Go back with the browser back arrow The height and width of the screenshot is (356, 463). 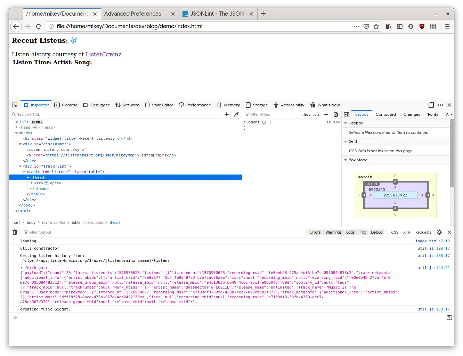coord(16,26)
